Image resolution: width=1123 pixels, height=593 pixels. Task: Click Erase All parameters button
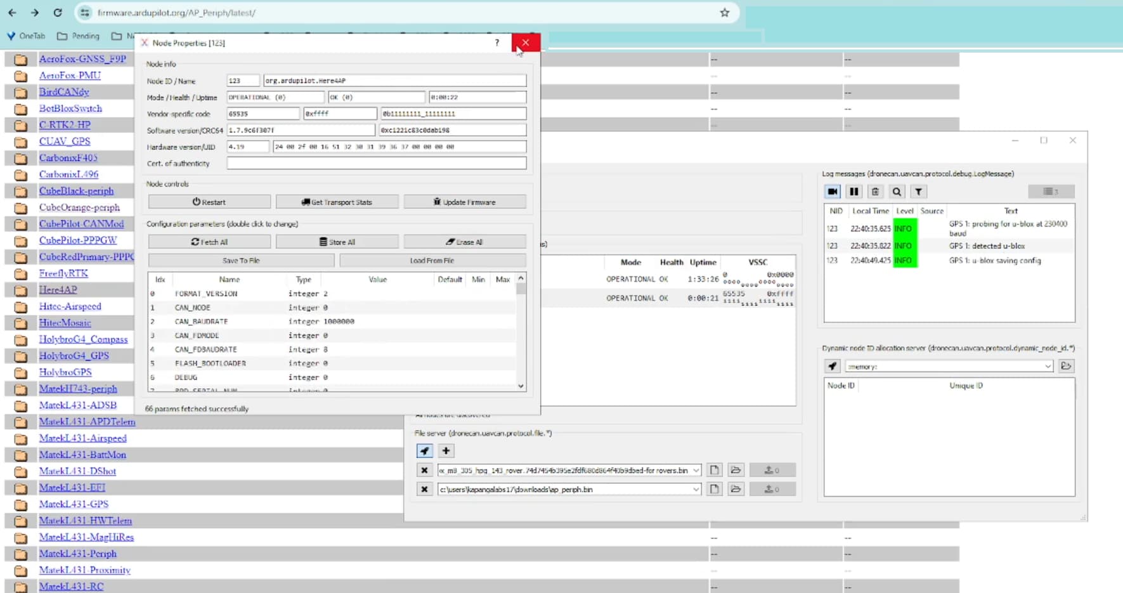click(x=465, y=242)
